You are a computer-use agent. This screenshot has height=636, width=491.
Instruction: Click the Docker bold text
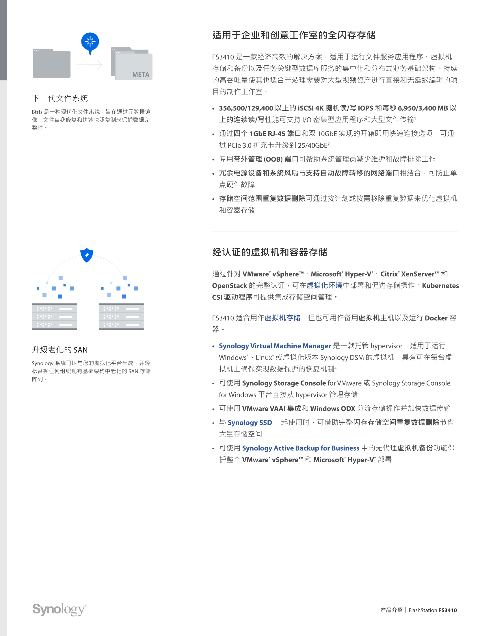coord(436,318)
